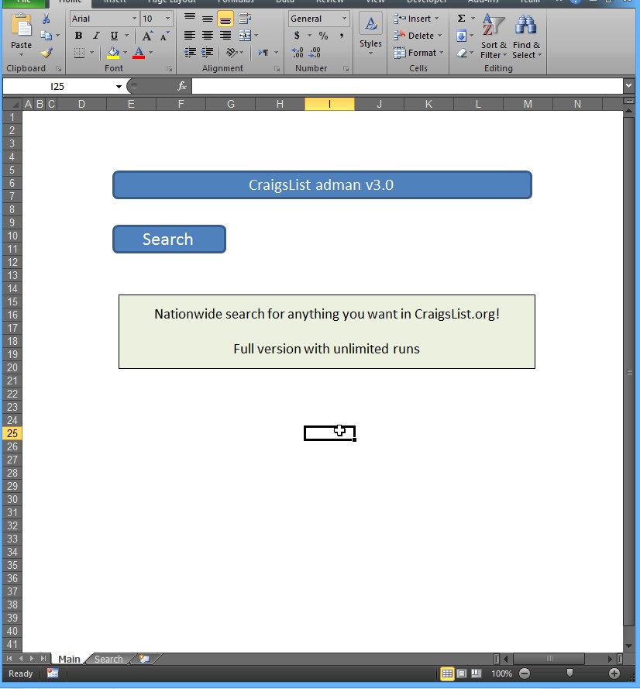Viewport: 640px width, 689px height.
Task: Click the Clear eraser icon
Action: pyautogui.click(x=462, y=53)
